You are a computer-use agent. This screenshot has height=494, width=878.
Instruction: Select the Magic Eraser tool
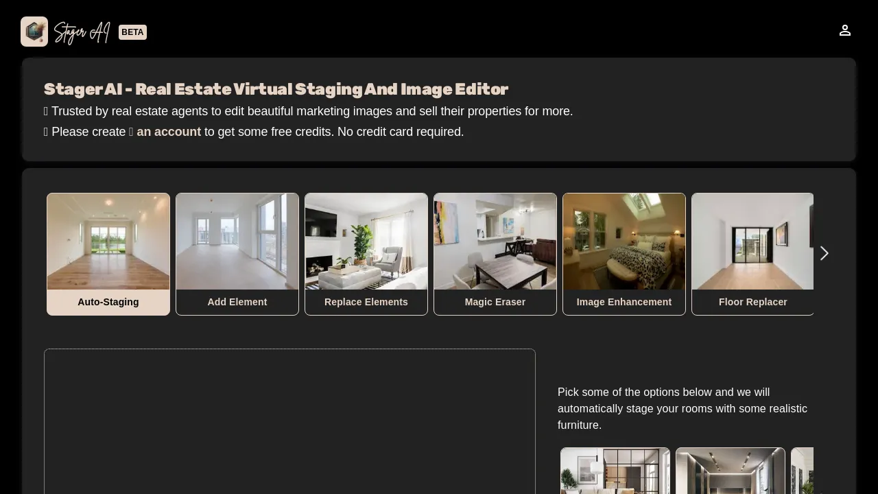(495, 302)
